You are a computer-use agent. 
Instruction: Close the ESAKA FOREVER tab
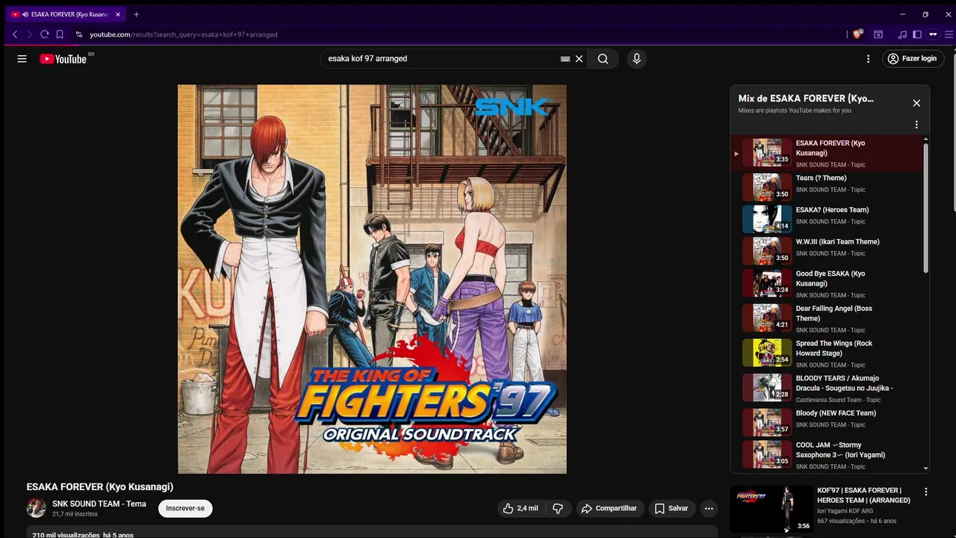[x=117, y=14]
